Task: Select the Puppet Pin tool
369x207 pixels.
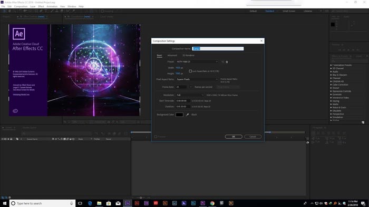Action: coord(73,11)
